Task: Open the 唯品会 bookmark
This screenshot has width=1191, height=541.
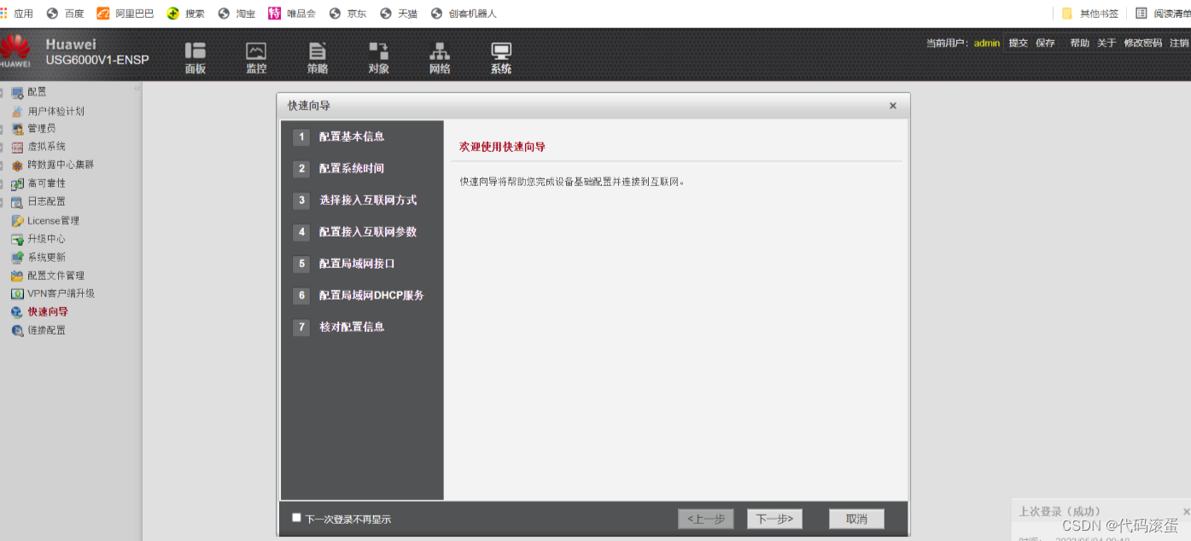Action: pos(292,14)
